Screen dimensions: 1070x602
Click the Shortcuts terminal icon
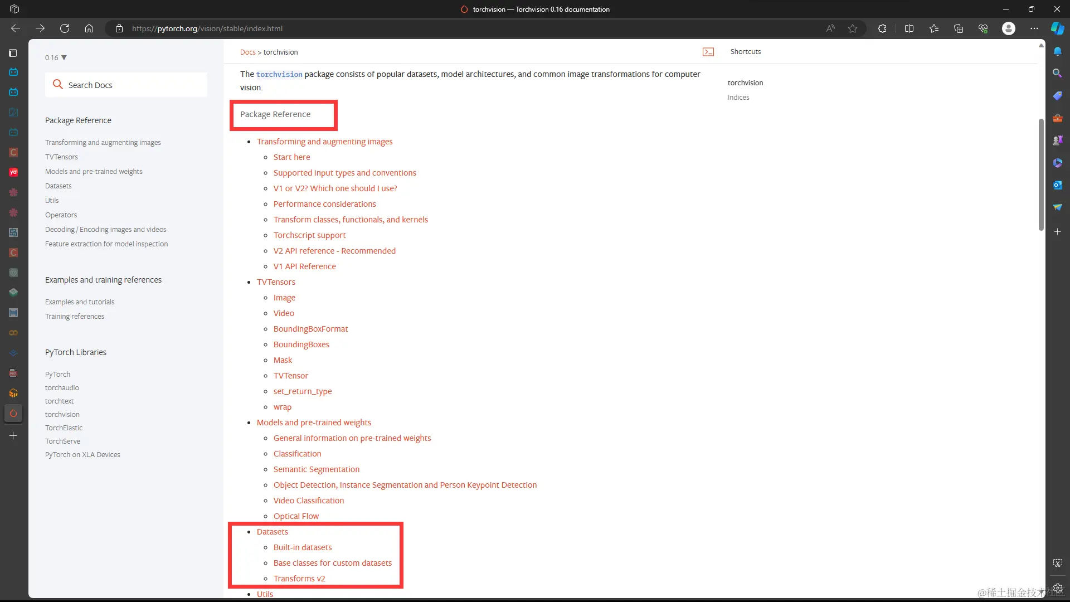(708, 52)
